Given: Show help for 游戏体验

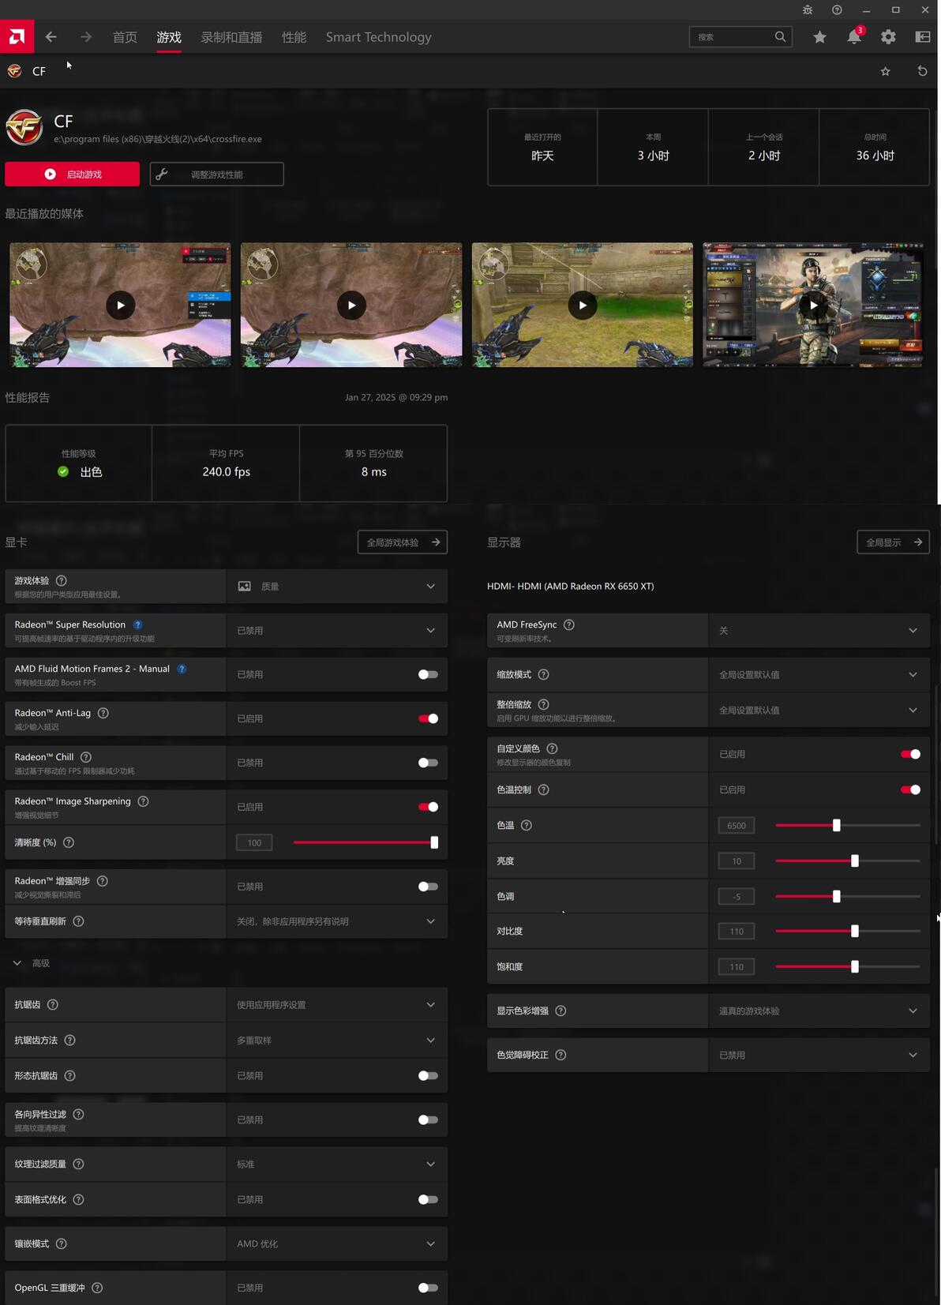Looking at the screenshot, I should 62,580.
